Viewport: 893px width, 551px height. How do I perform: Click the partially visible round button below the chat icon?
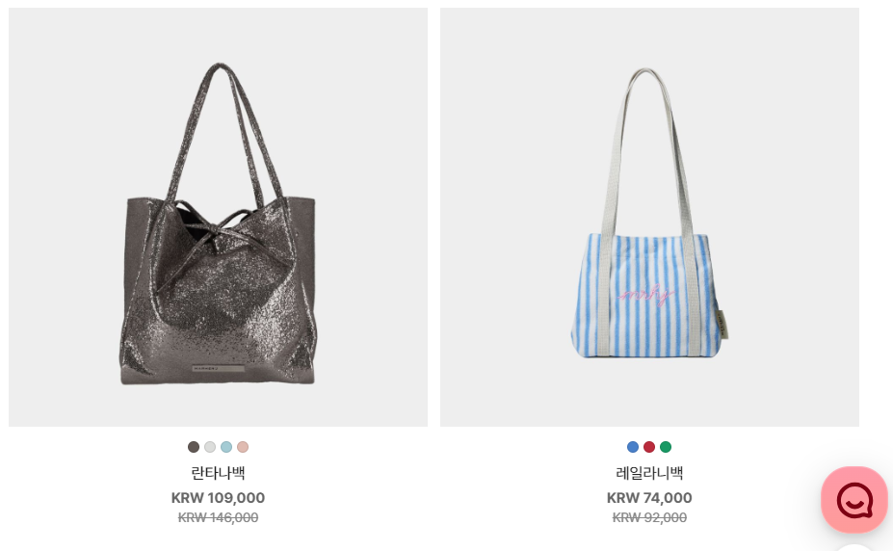(x=854, y=547)
